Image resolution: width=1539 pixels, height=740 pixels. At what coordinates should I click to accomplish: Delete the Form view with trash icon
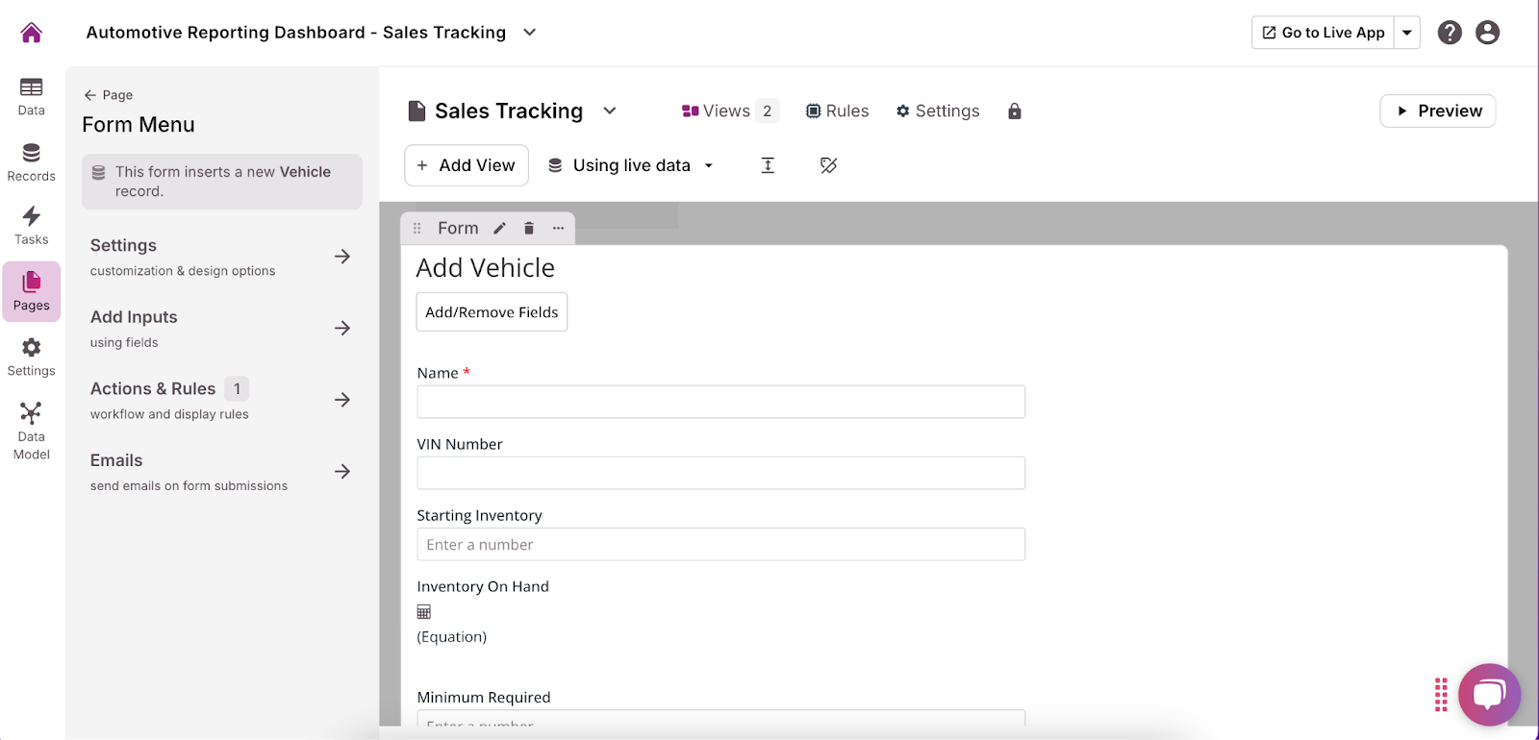point(528,229)
